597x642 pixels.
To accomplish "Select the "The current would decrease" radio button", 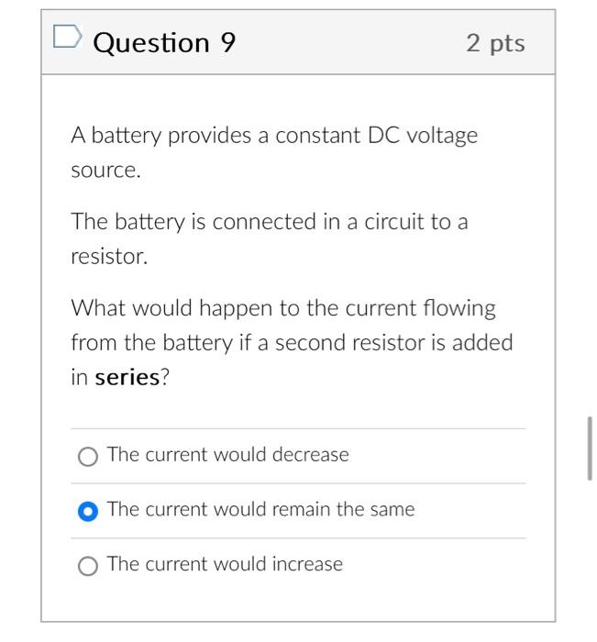I will (x=88, y=456).
